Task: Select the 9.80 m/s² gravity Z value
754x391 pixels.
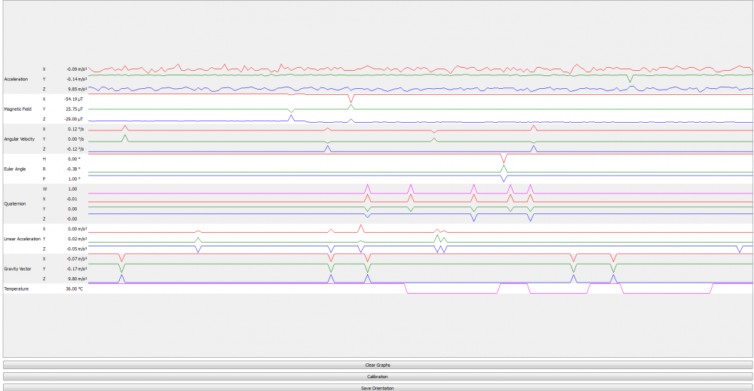Action: point(77,279)
